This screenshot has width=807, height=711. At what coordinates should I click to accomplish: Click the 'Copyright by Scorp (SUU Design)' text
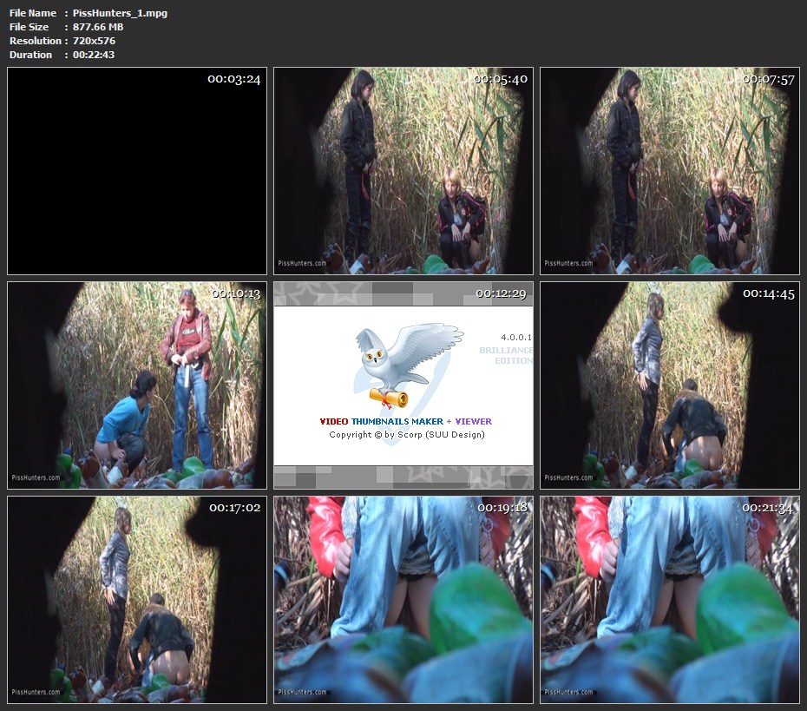click(406, 435)
